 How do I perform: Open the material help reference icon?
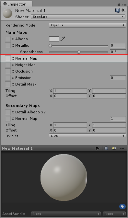(x=117, y=10)
